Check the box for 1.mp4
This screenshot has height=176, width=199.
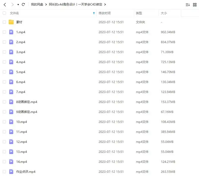click(x=4, y=32)
